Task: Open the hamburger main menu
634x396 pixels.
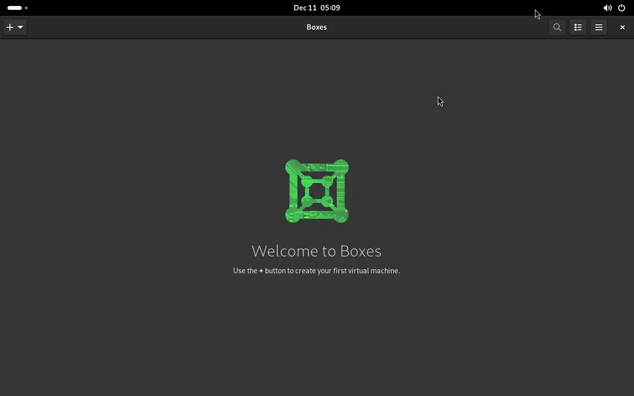Action: 599,27
